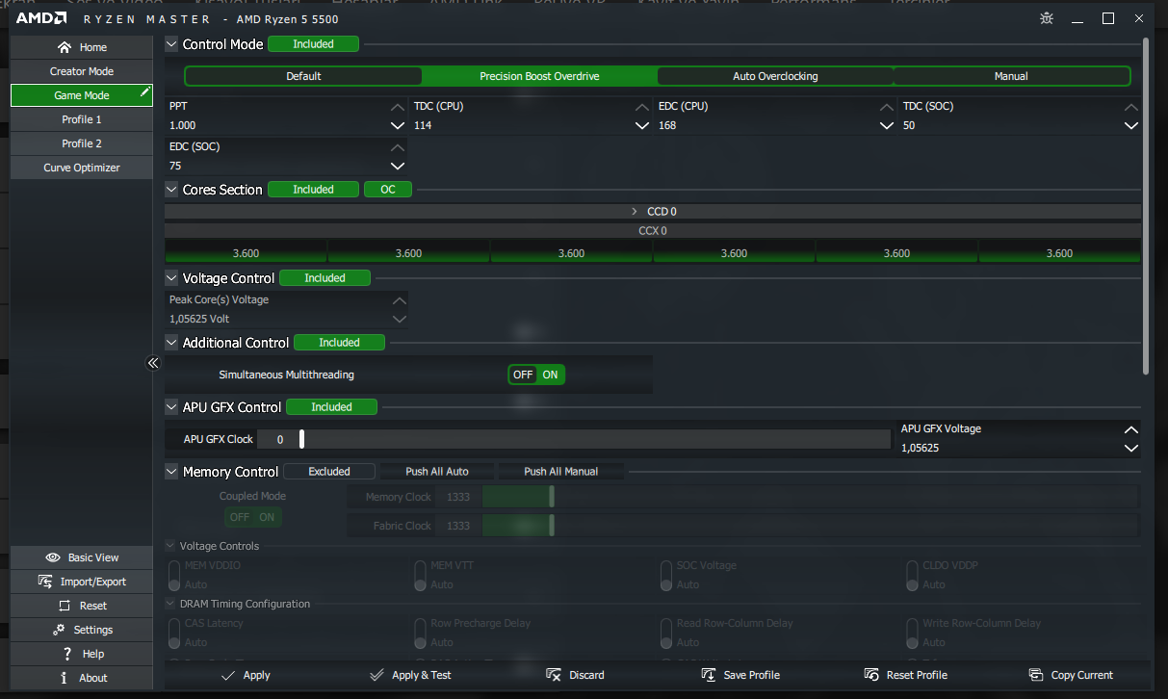Image resolution: width=1168 pixels, height=699 pixels.
Task: Collapse the Cores Section chevron
Action: click(x=171, y=190)
